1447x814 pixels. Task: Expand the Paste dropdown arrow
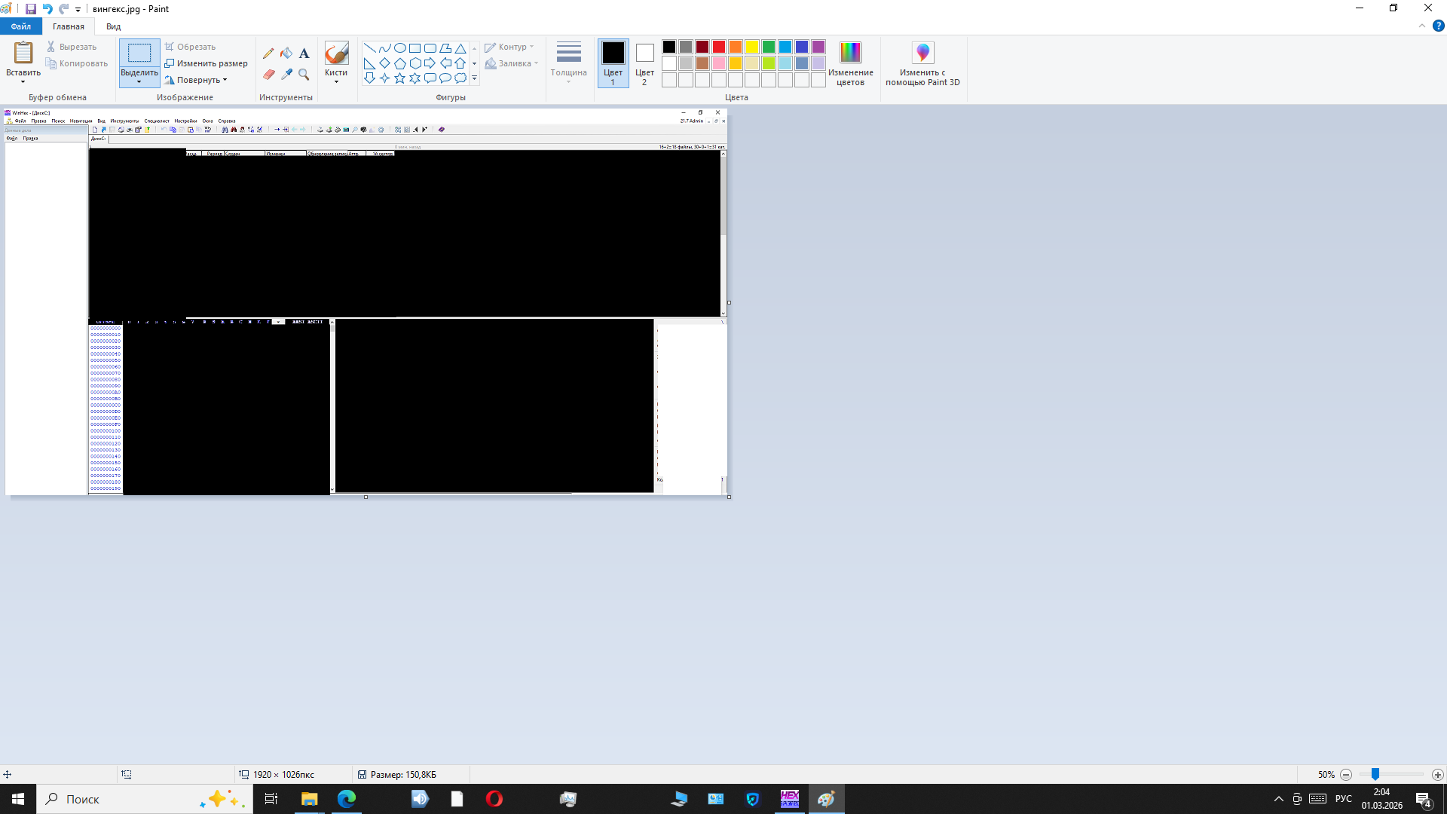coord(23,81)
